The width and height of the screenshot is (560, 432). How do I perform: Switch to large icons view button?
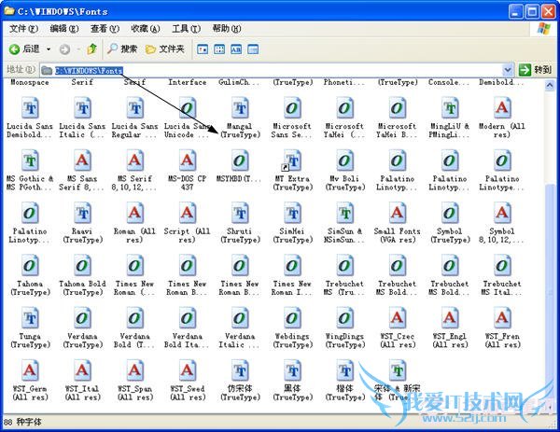(x=203, y=49)
